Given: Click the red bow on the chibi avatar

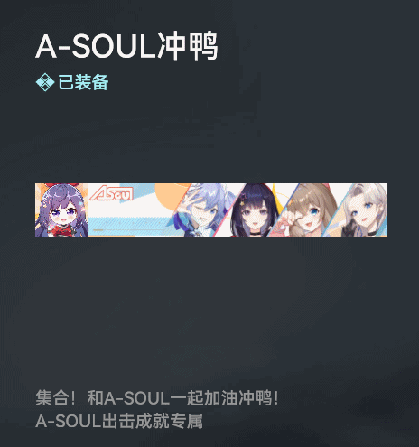Looking at the screenshot, I should tap(61, 186).
